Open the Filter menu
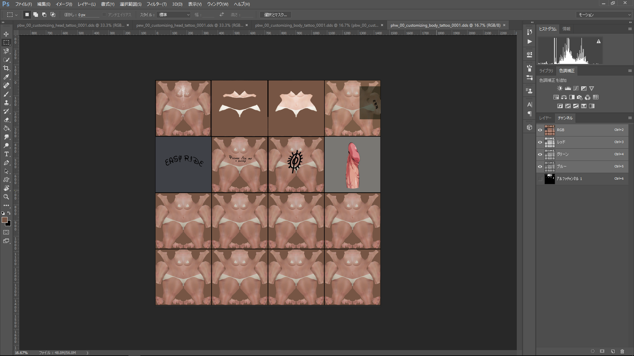 [156, 4]
